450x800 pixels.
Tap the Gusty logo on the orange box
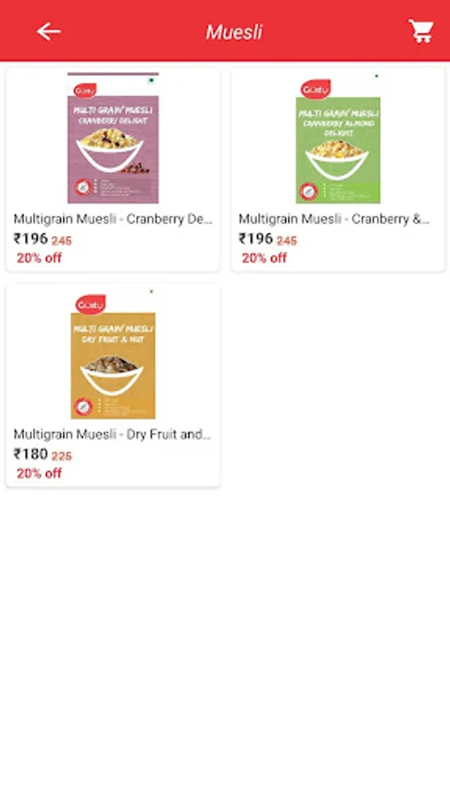coord(91,305)
